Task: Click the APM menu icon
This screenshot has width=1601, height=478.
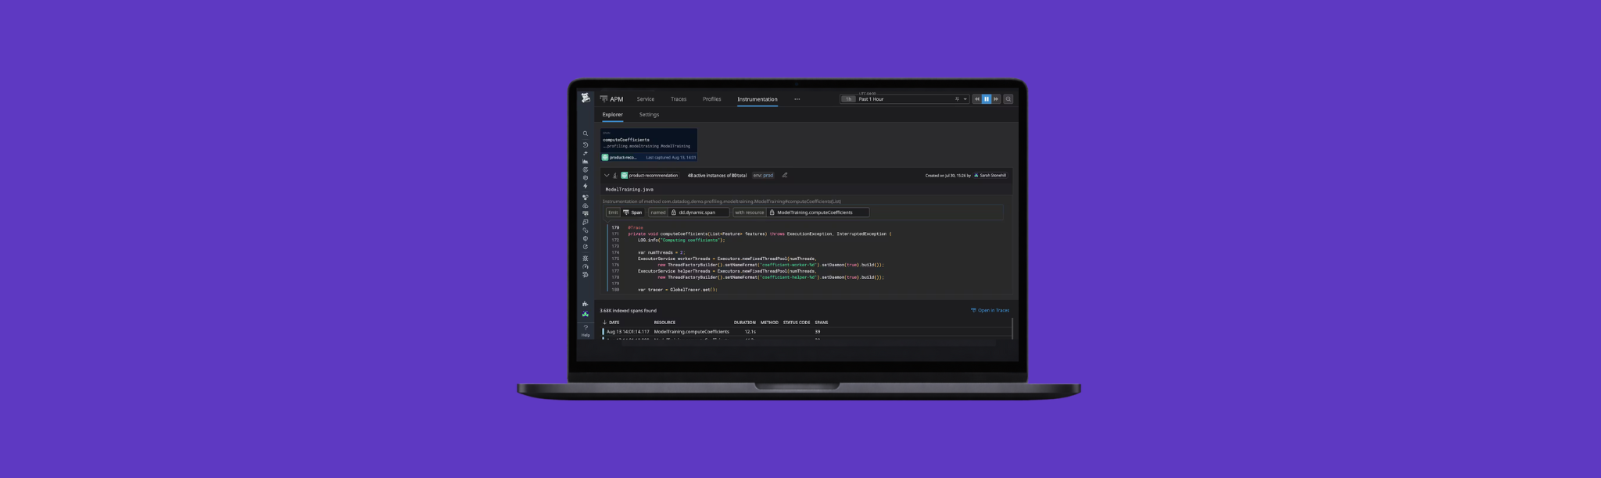Action: pyautogui.click(x=604, y=99)
